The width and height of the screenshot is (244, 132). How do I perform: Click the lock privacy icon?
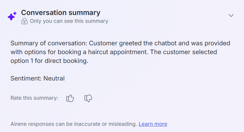[x=25, y=21]
